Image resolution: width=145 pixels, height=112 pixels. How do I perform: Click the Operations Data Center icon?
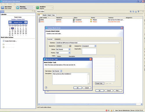pyautogui.click(x=3, y=8)
